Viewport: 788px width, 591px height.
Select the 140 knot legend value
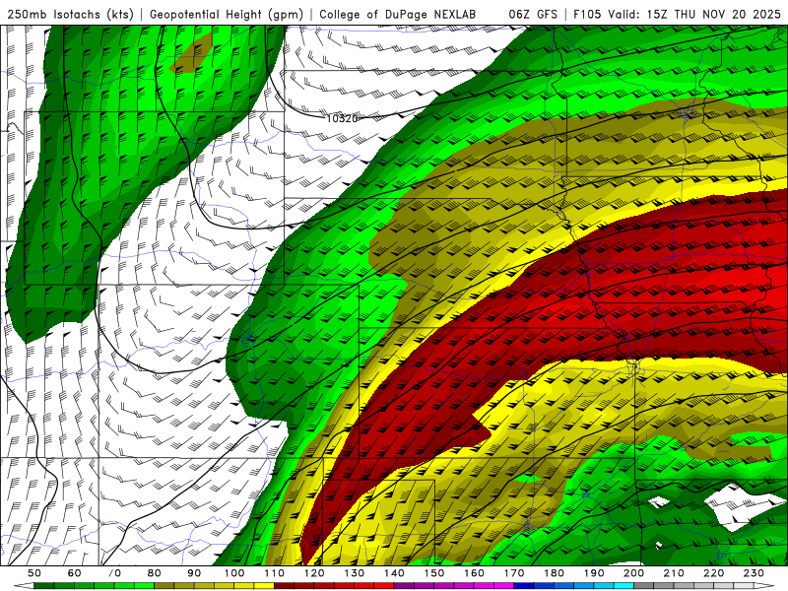pos(394,573)
